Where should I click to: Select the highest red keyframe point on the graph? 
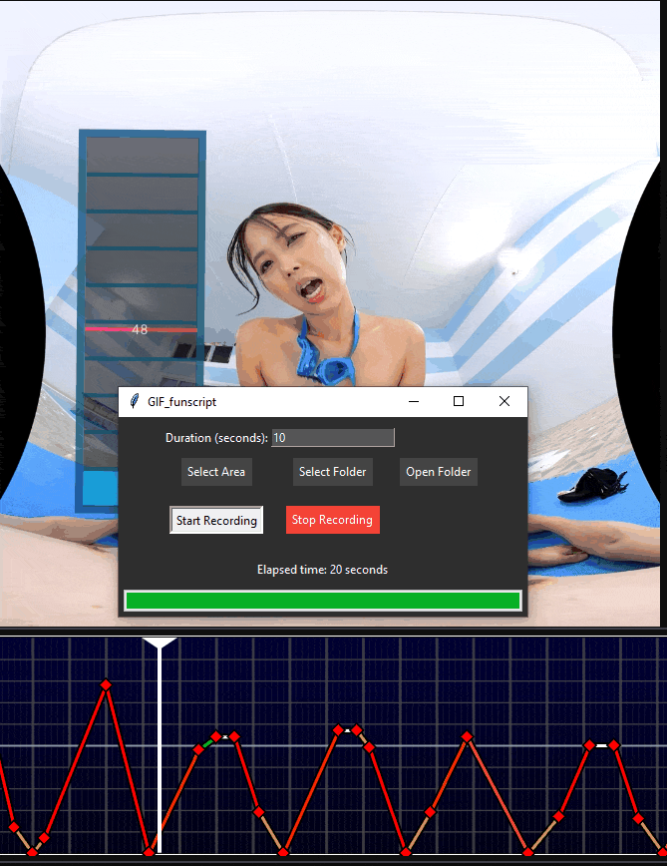point(106,684)
